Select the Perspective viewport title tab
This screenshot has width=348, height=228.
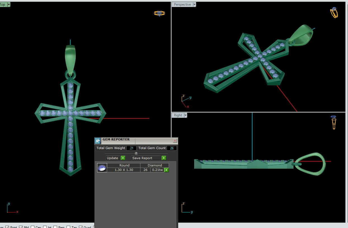[182, 4]
